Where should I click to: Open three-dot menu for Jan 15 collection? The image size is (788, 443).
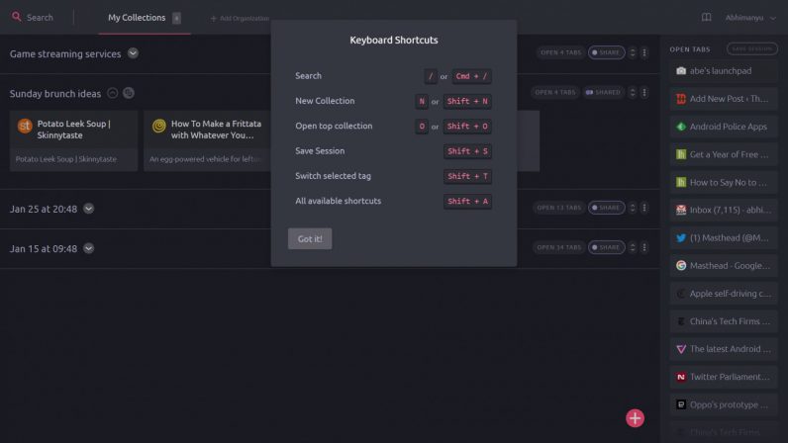(644, 247)
